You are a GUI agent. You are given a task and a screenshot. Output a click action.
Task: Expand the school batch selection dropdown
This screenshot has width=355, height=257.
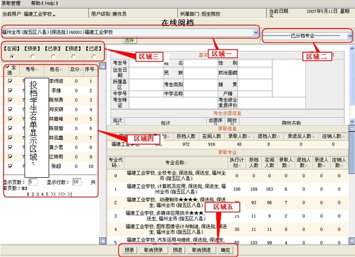click(x=256, y=32)
